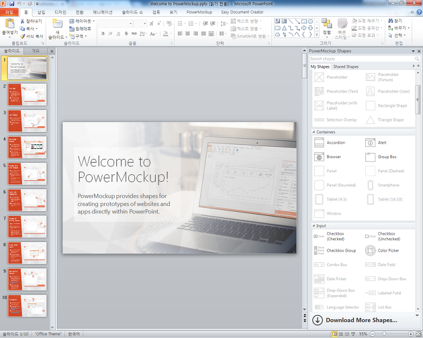Viewport: 423px width, 338px height.
Task: Insert the Checkbox (Checked) shape
Action: click(329, 236)
